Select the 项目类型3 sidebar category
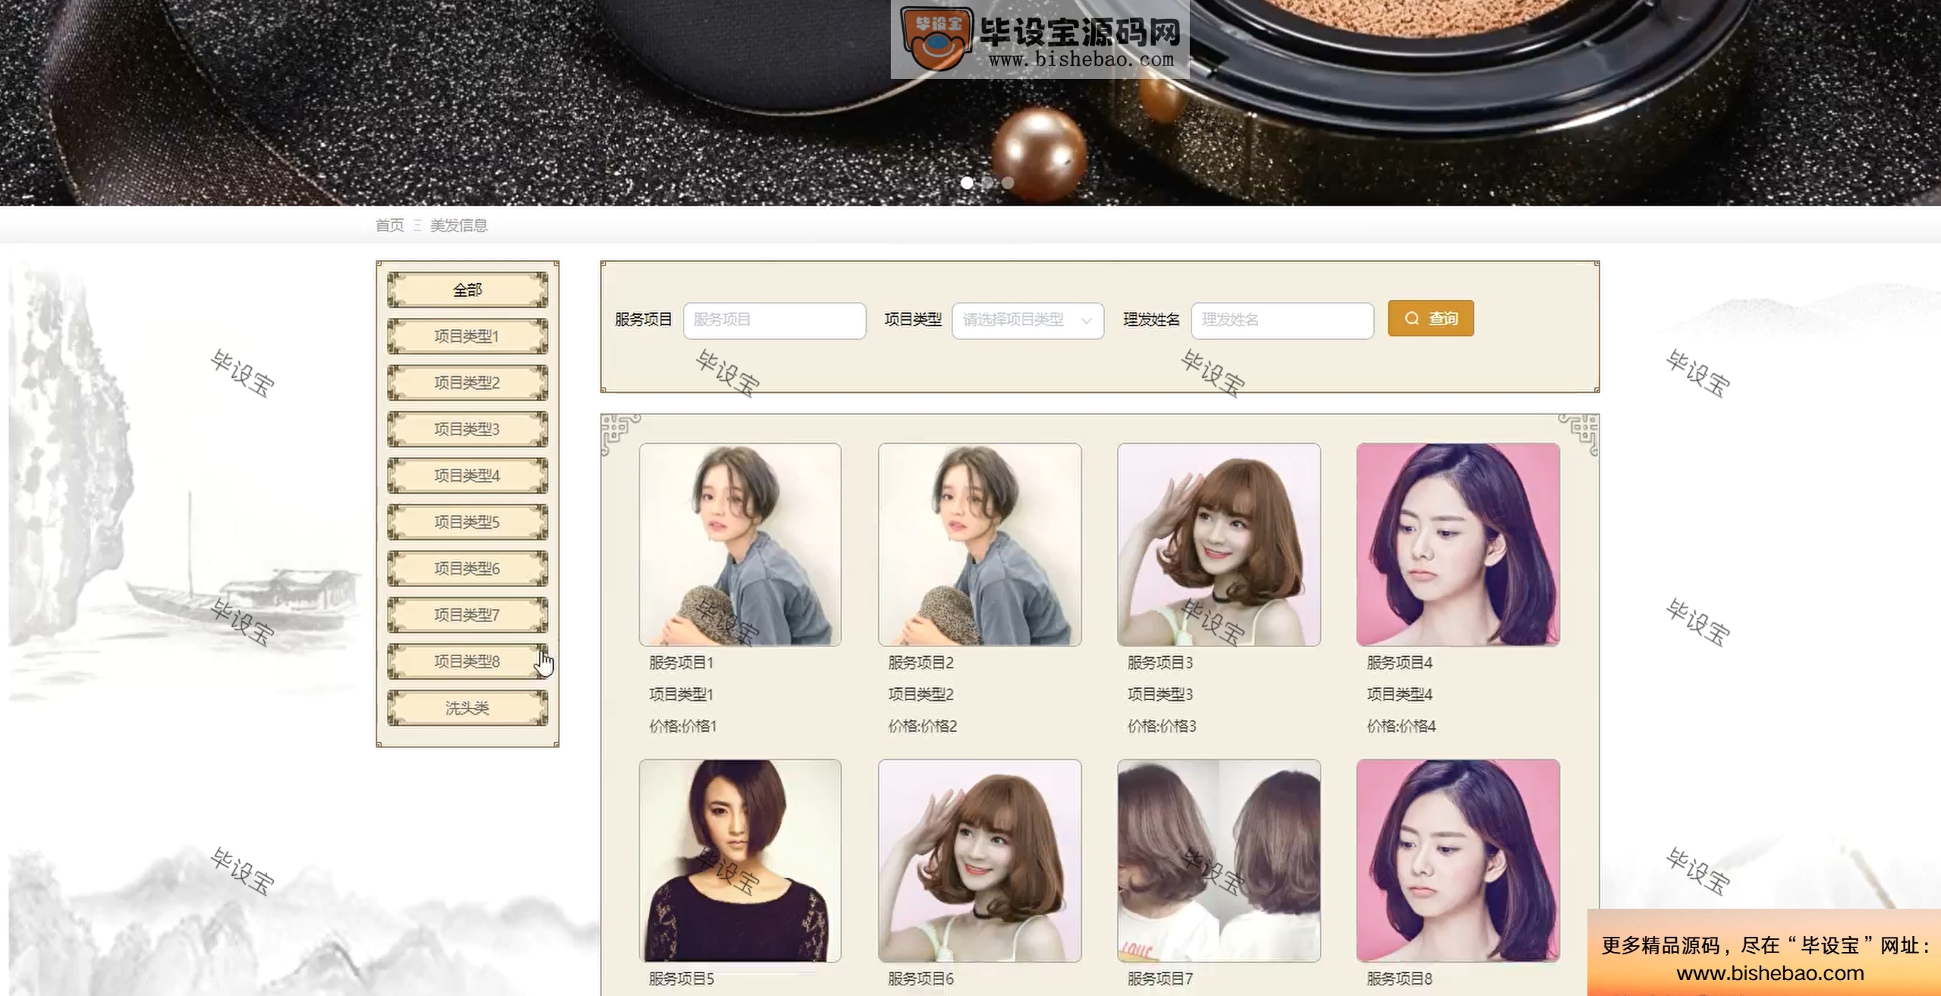The height and width of the screenshot is (996, 1941). [x=467, y=429]
